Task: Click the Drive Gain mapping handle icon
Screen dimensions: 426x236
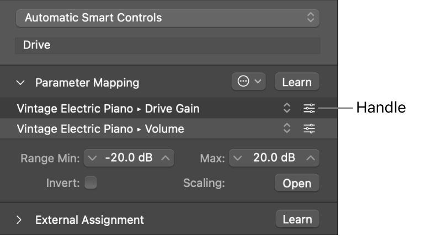Action: [x=309, y=109]
